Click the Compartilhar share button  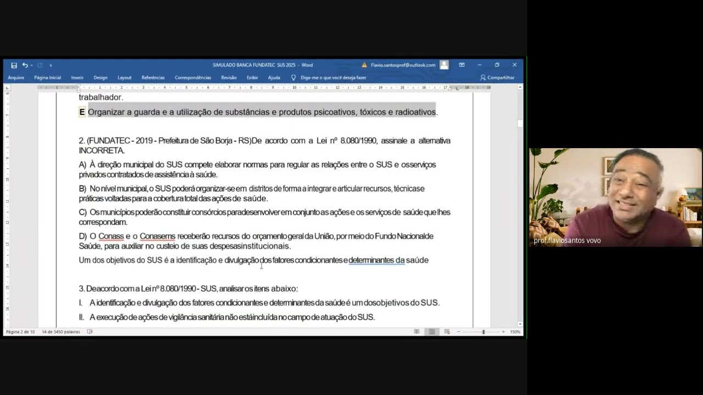click(x=498, y=78)
